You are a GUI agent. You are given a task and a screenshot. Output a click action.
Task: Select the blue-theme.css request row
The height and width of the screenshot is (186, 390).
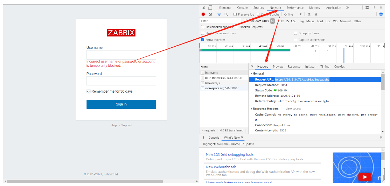[x=224, y=78]
